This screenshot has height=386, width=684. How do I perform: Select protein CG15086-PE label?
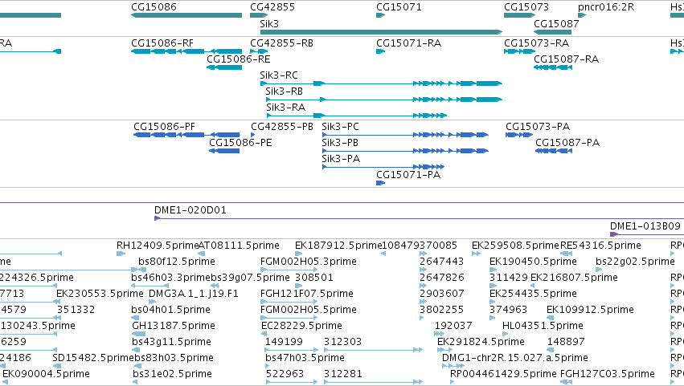click(x=240, y=143)
